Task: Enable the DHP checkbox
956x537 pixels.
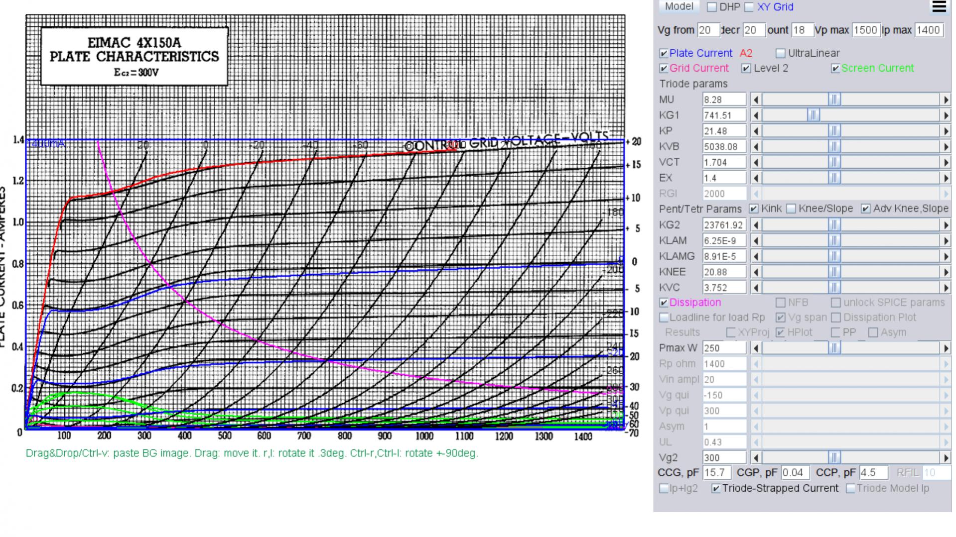Action: pyautogui.click(x=712, y=7)
